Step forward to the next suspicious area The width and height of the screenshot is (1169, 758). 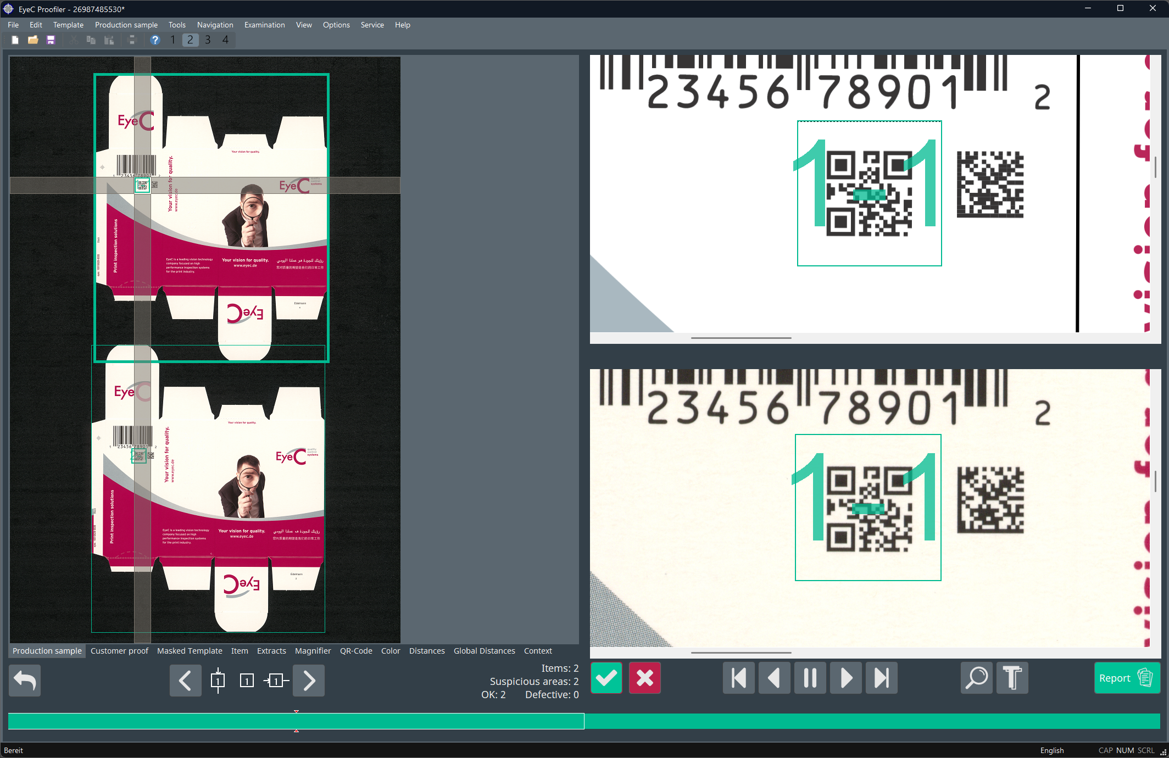pyautogui.click(x=846, y=678)
